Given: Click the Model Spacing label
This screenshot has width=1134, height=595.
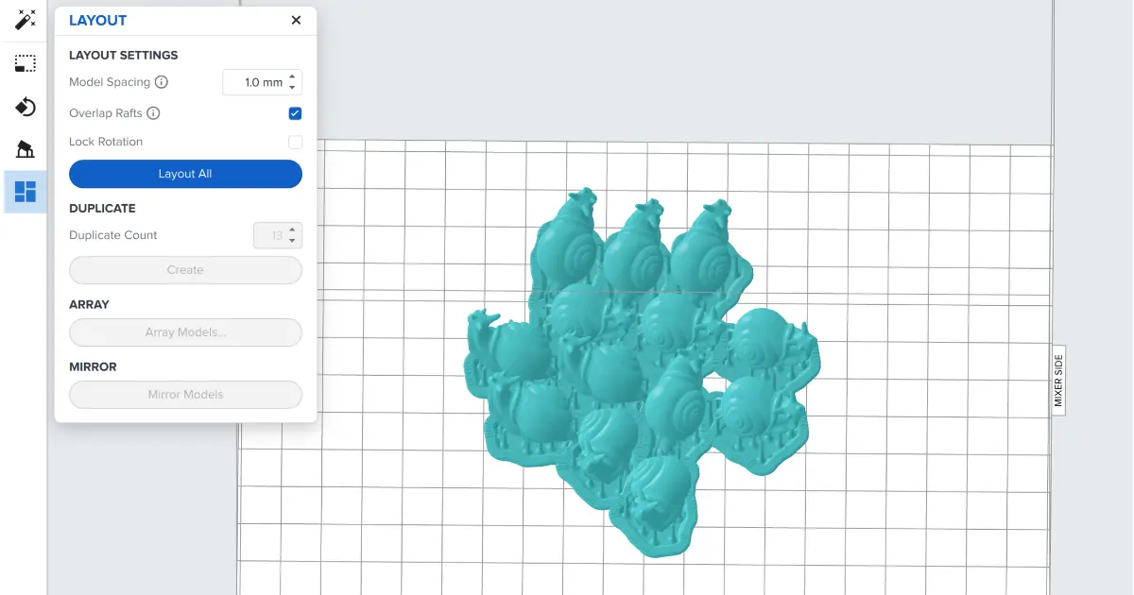Looking at the screenshot, I should (x=110, y=82).
